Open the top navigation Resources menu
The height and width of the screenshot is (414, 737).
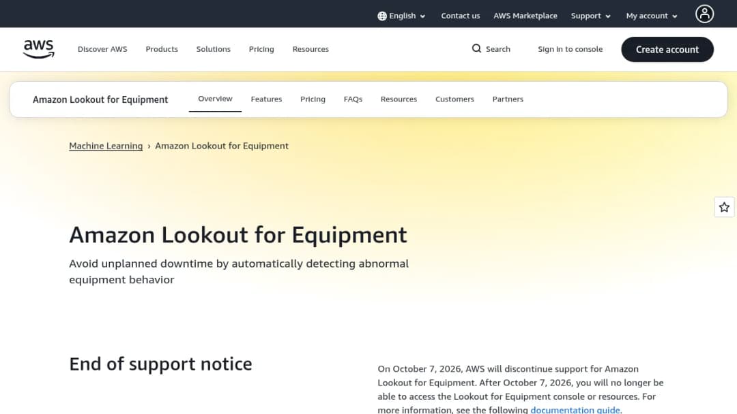310,49
